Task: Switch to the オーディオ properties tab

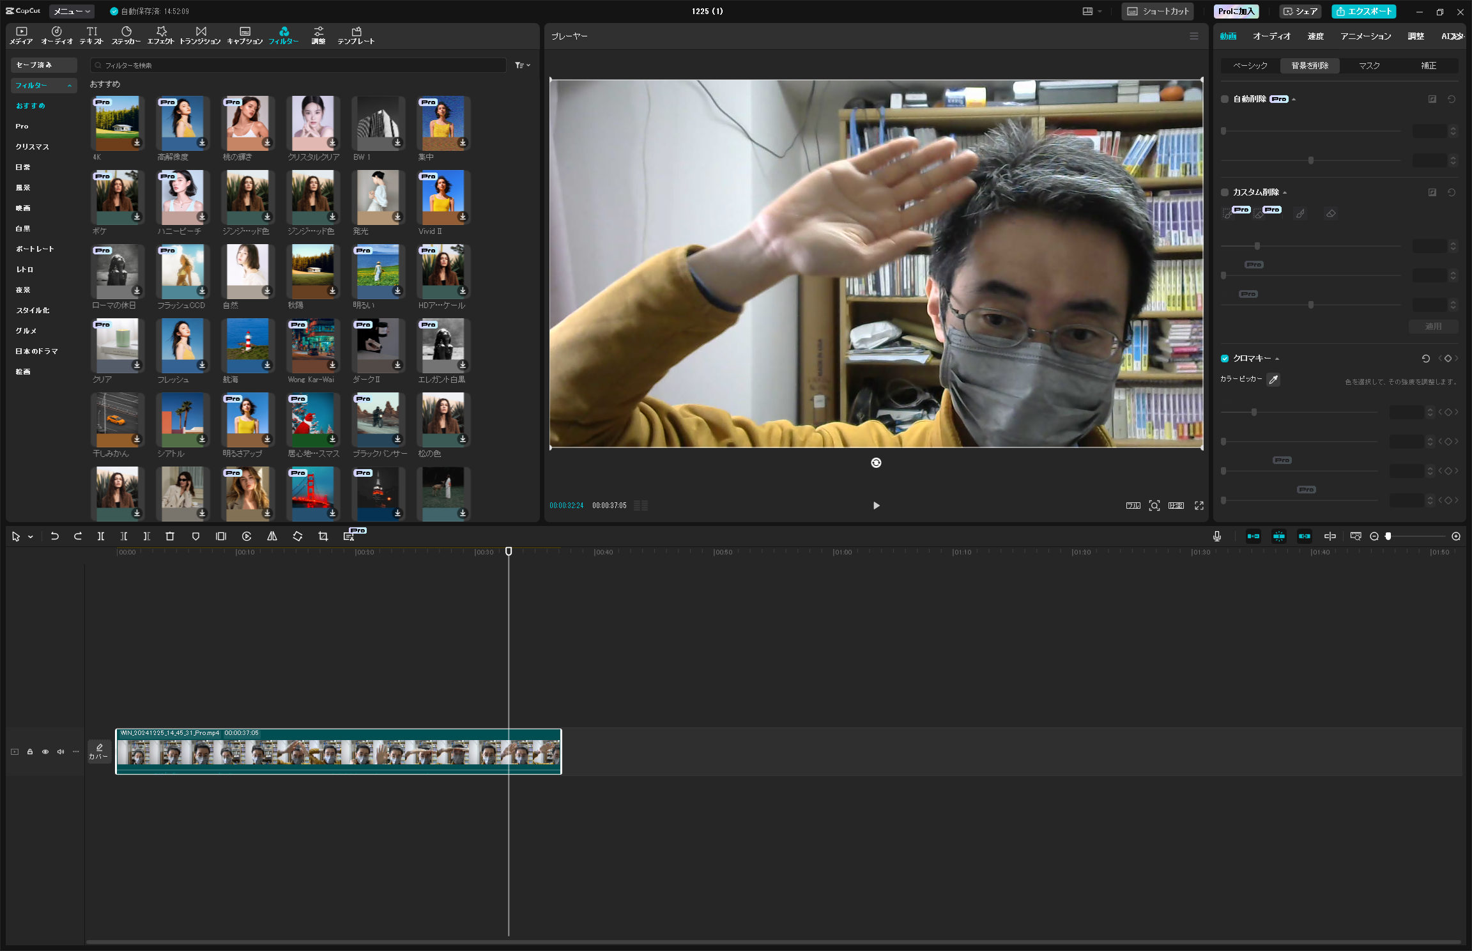Action: pos(1271,36)
